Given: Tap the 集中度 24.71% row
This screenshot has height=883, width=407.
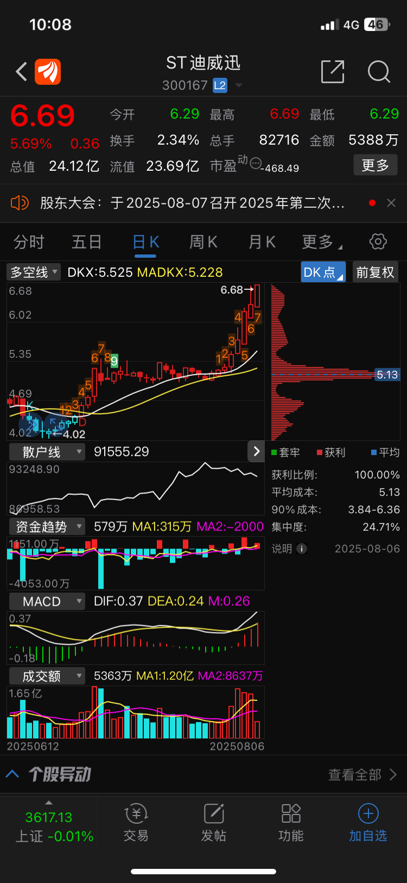Looking at the screenshot, I should tap(336, 527).
